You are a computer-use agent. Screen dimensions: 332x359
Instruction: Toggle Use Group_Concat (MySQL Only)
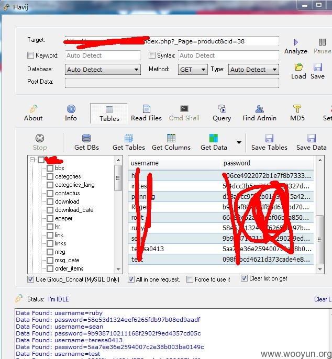(x=30, y=279)
